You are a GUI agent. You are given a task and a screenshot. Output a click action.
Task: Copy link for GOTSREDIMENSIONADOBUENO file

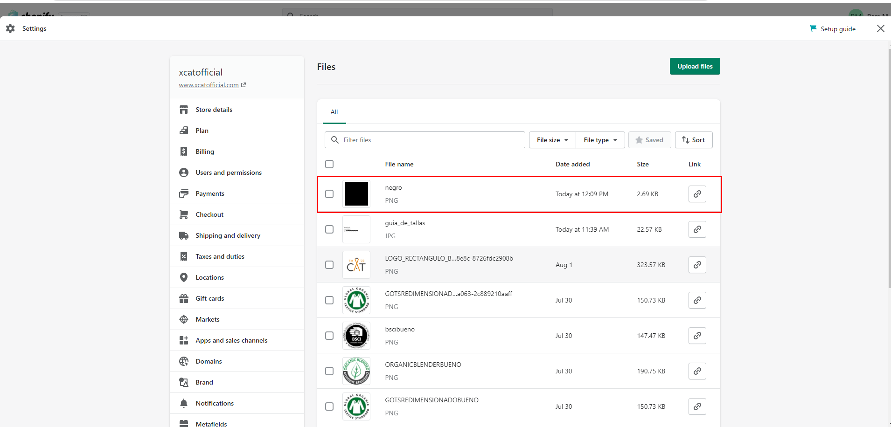697,406
